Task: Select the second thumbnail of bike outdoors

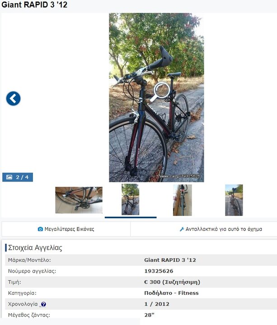Action: coord(130,200)
